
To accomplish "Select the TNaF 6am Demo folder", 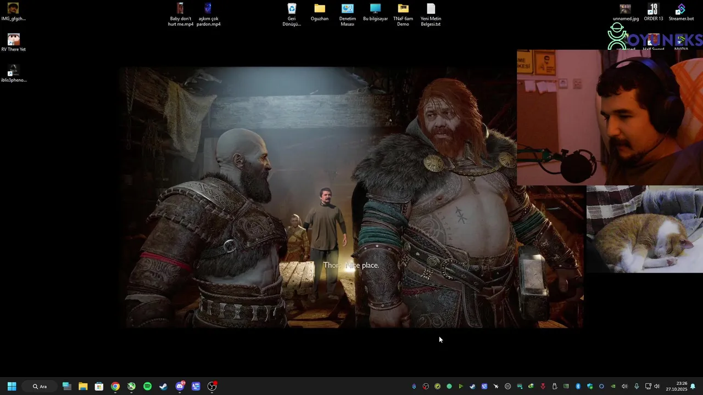I will click(x=403, y=14).
